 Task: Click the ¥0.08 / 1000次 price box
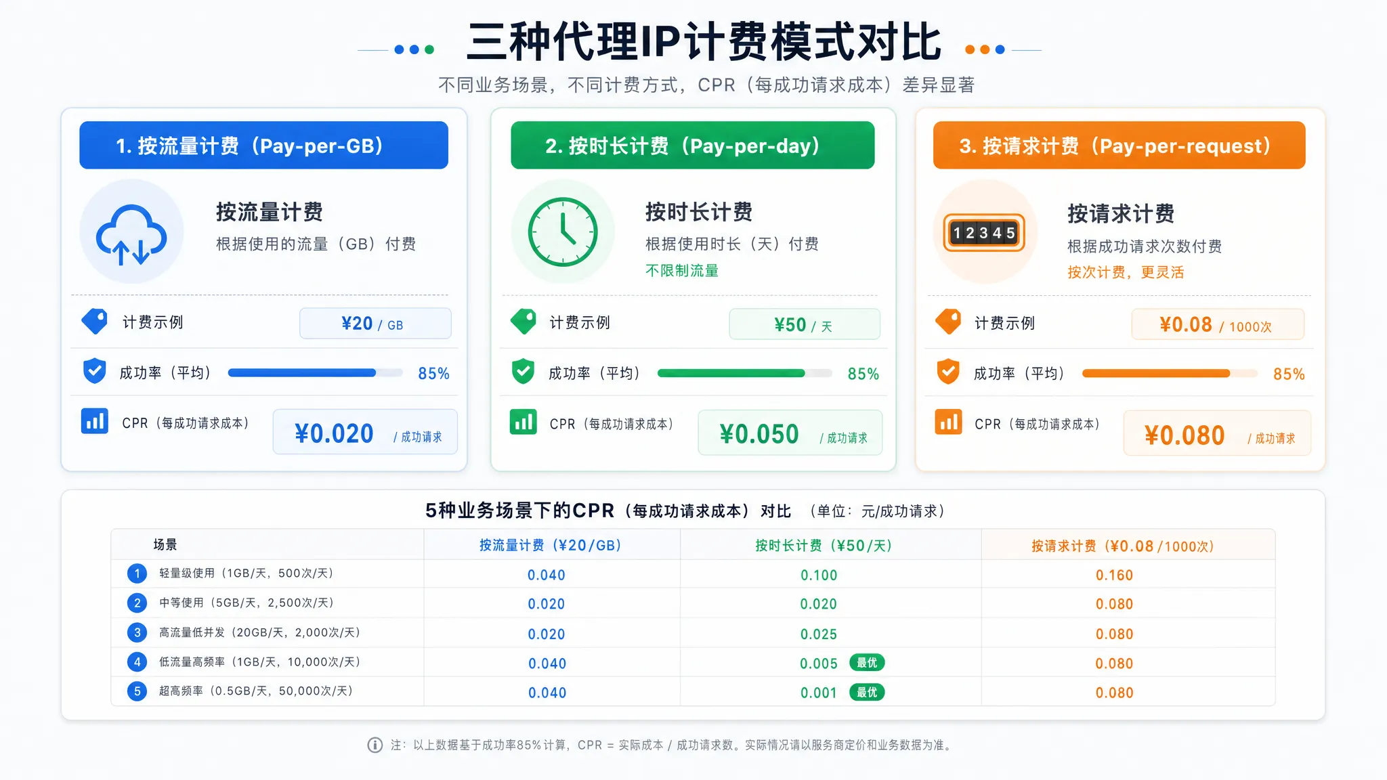tap(1218, 324)
